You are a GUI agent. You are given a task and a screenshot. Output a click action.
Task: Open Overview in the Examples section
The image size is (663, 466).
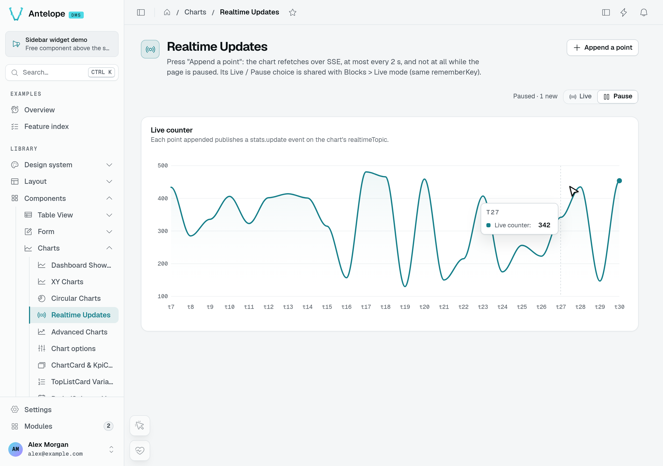[62, 110]
